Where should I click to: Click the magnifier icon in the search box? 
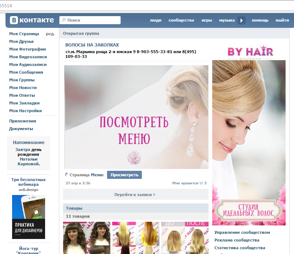(63, 20)
